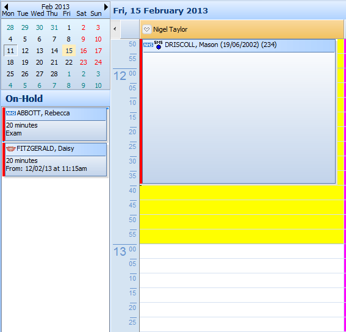This screenshot has height=332, width=346.
Task: Click the Nigel Taylor column header
Action: coord(242,29)
